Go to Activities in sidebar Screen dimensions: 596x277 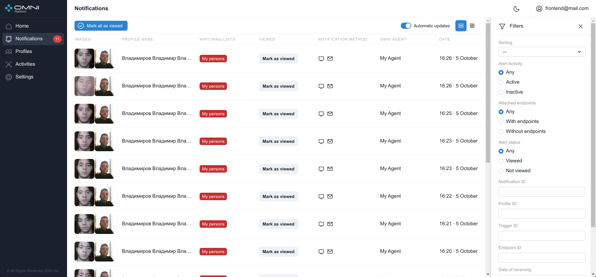tap(25, 64)
